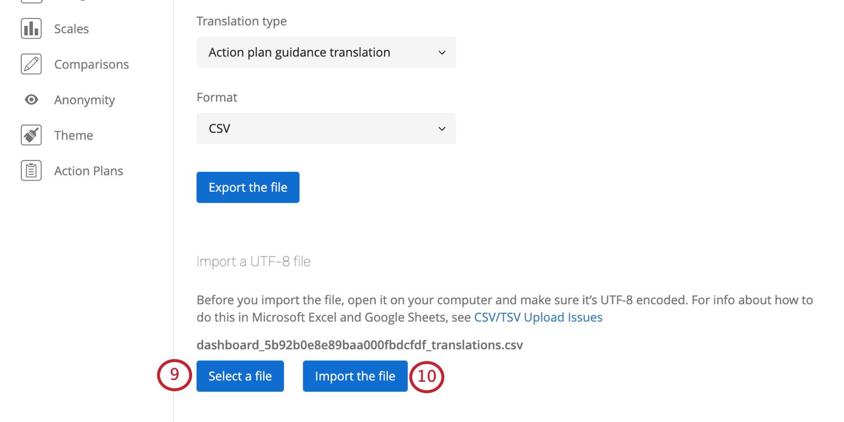Click the Theme paintbrush icon
This screenshot has height=422, width=844.
click(31, 135)
